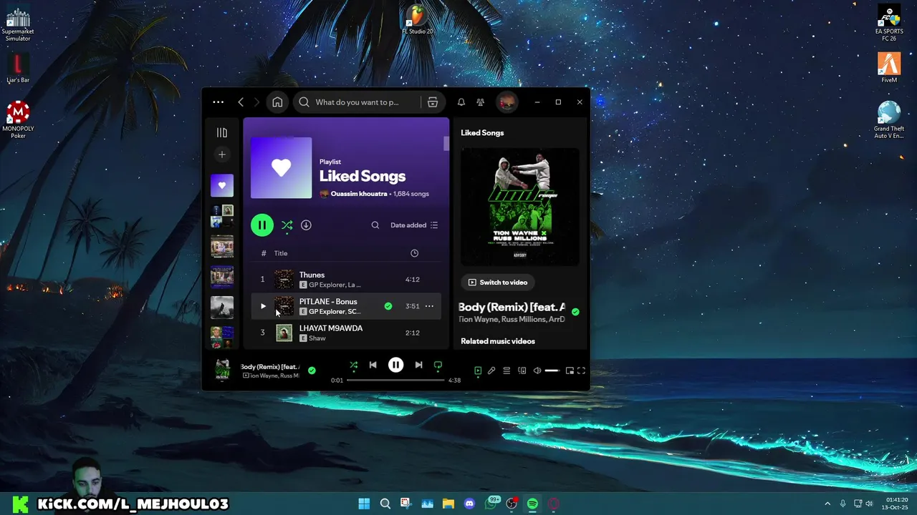Skip to the previous track

[x=373, y=365]
